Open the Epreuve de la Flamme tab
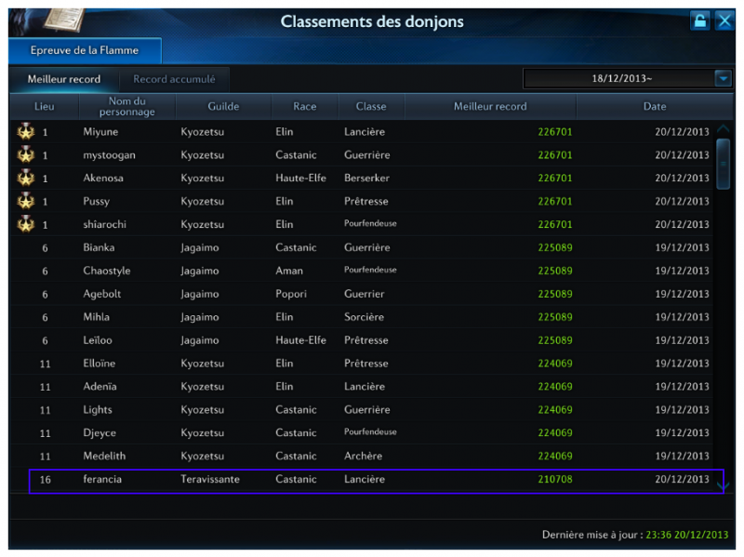 pyautogui.click(x=85, y=50)
